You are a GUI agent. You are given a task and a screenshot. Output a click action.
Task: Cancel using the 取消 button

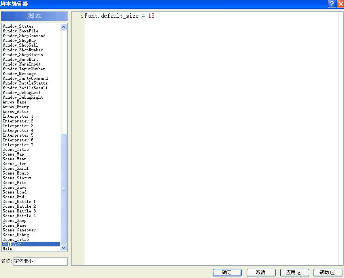tap(261, 272)
